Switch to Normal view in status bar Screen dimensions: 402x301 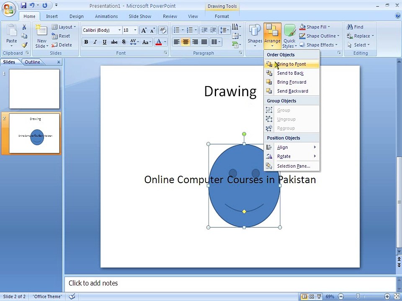[x=304, y=296]
